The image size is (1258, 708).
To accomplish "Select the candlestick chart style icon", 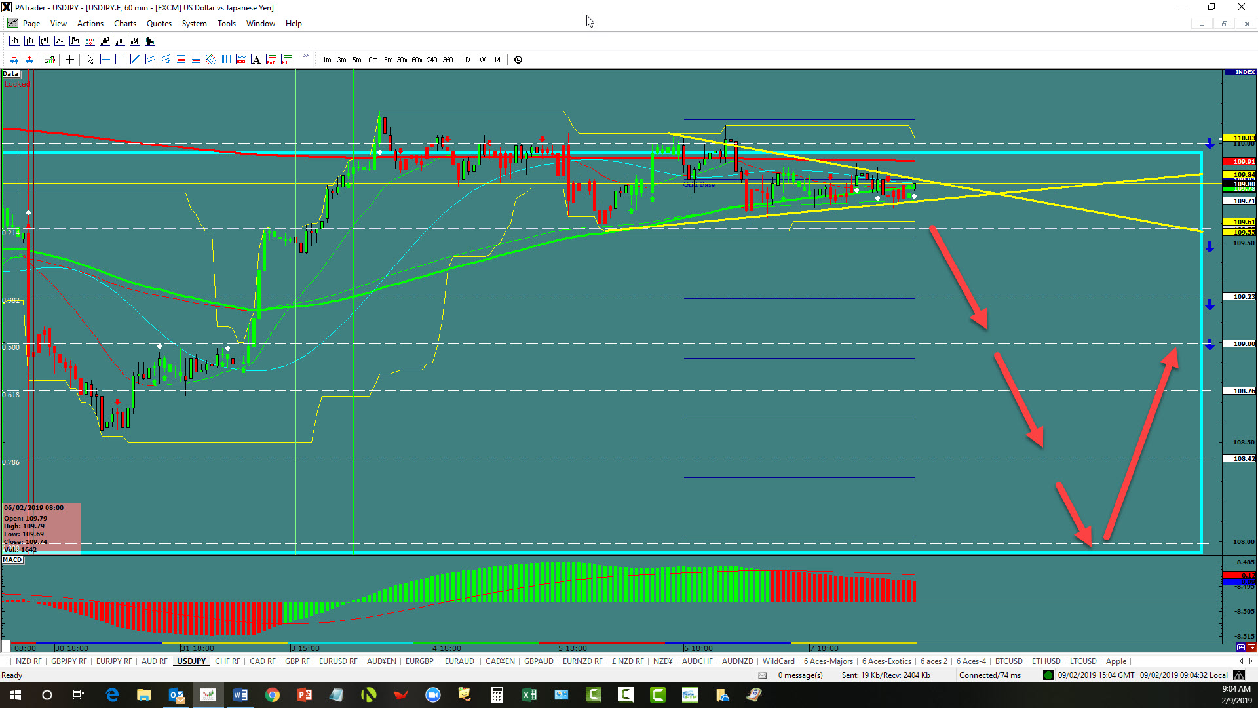I will click(45, 41).
